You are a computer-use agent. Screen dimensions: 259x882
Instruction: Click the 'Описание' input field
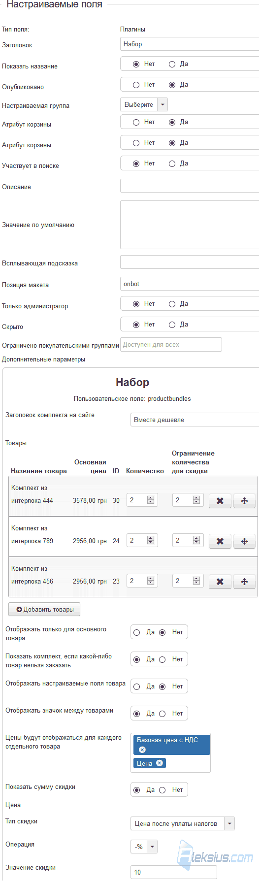tap(190, 186)
